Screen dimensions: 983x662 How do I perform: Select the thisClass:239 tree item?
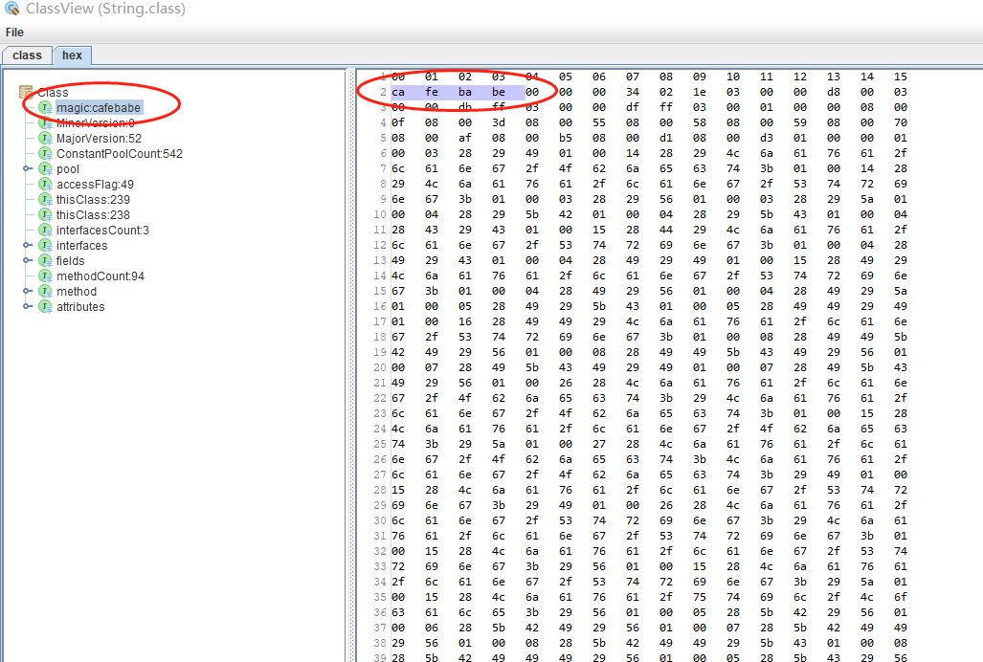tap(94, 200)
